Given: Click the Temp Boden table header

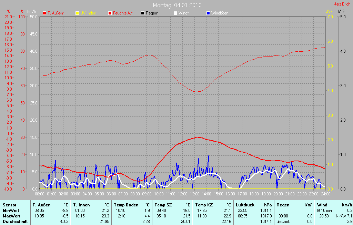Looking at the screenshot, I should point(126,205).
